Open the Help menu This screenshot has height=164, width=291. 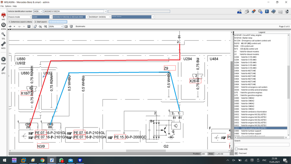[x=15, y=6]
